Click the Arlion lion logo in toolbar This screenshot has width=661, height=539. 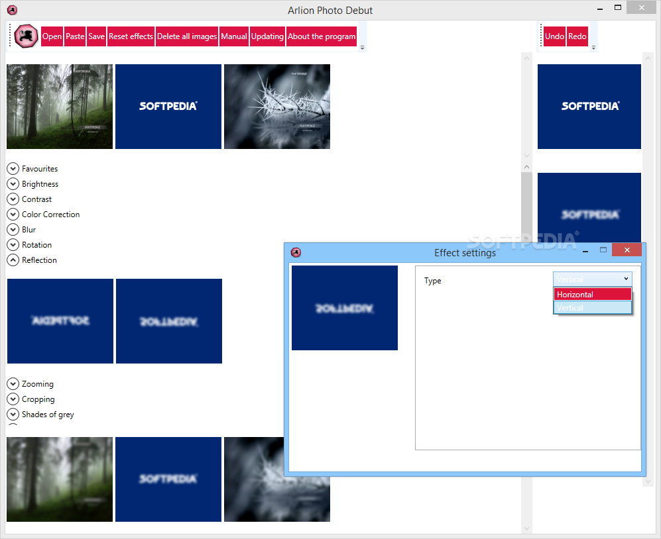tap(26, 36)
